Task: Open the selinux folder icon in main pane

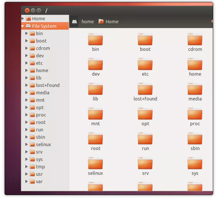Action: tap(95, 163)
